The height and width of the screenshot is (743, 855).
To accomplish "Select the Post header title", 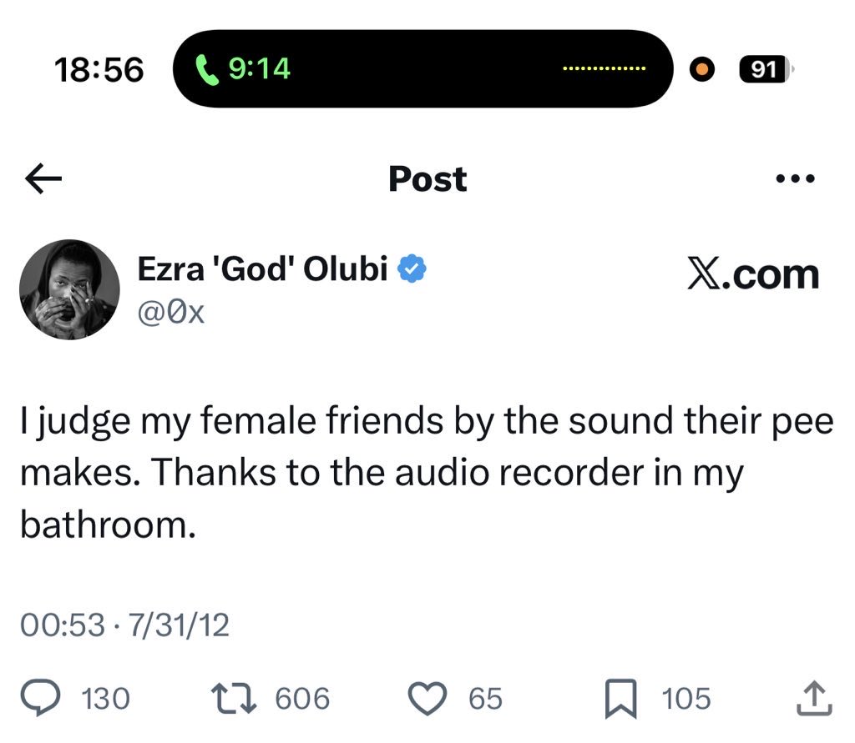I will pyautogui.click(x=427, y=179).
